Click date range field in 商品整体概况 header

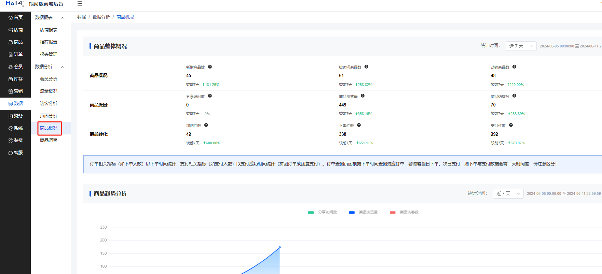pos(571,46)
